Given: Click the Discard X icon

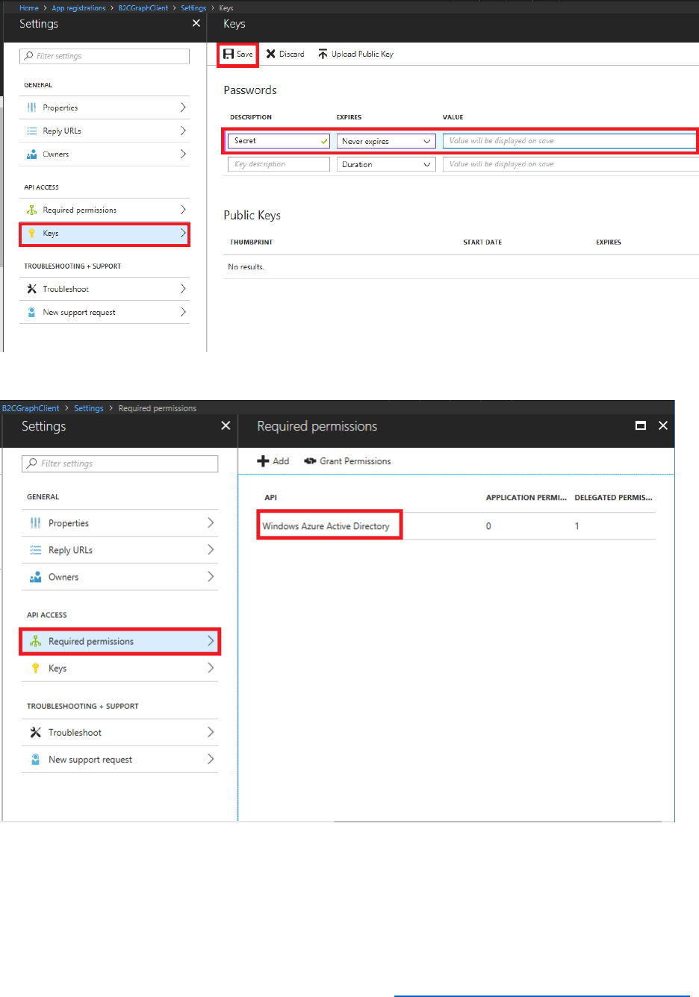Looking at the screenshot, I should (x=271, y=54).
